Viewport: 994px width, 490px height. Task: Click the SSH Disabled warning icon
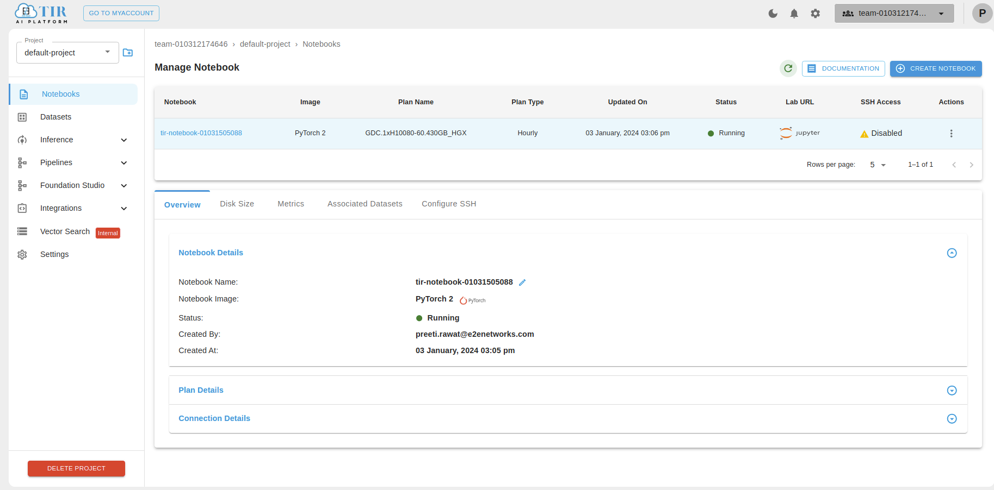[864, 134]
